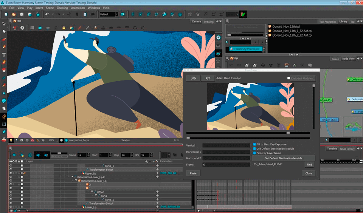Click the lock icon in Camera toolbar
Image resolution: width=363 pixels, height=213 pixels.
[64, 28]
